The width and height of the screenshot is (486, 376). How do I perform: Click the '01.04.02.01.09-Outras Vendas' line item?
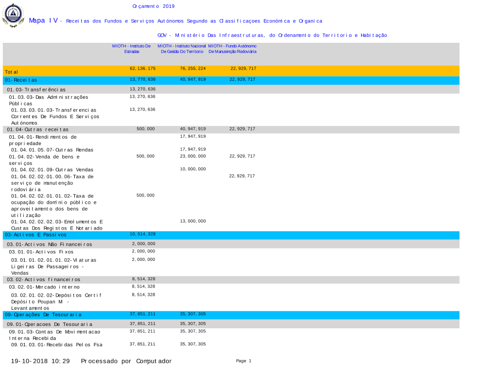point(52,170)
